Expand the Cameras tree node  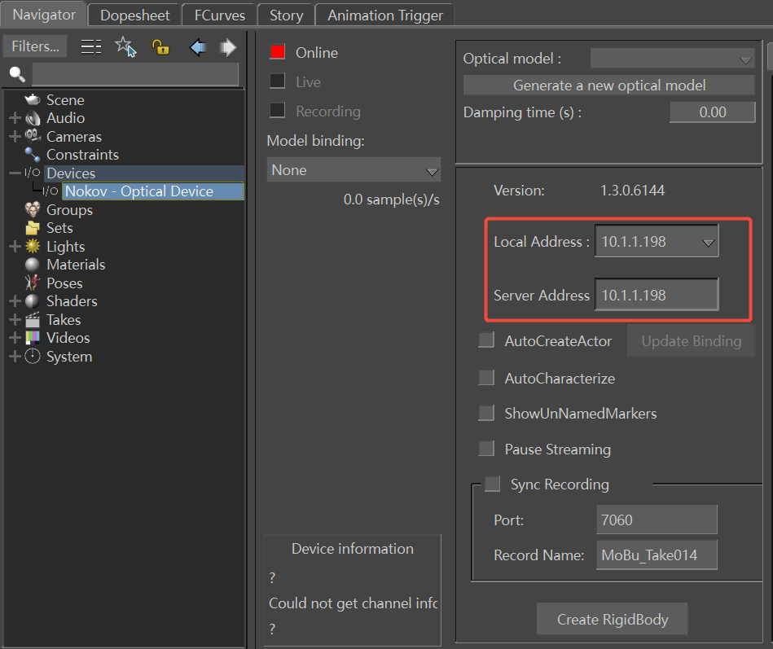[15, 137]
